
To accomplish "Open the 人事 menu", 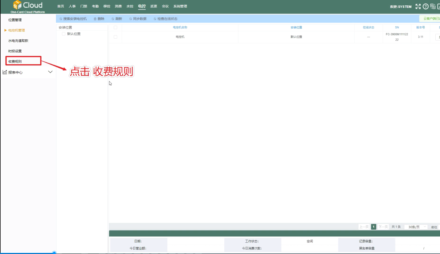I will tap(72, 6).
